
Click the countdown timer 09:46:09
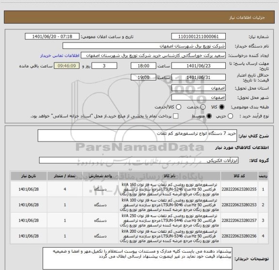pyautogui.click(x=67, y=66)
